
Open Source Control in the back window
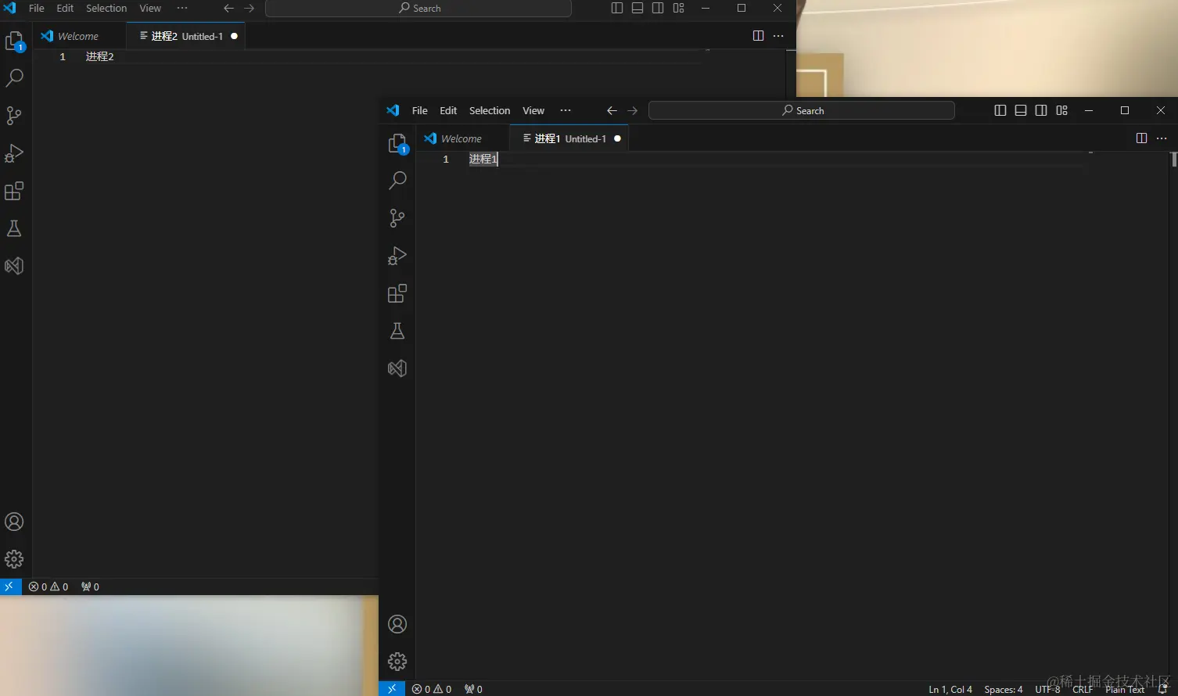click(x=14, y=116)
